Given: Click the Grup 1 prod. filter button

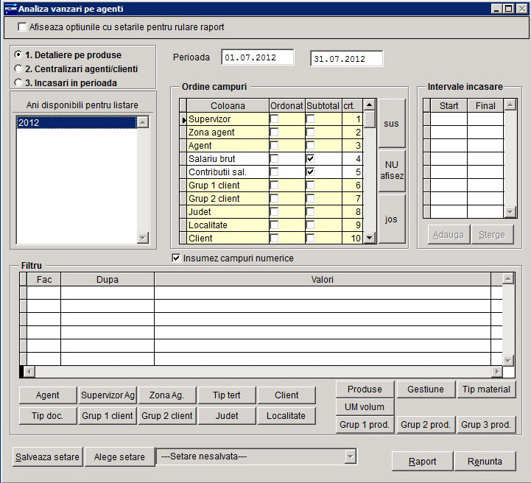Looking at the screenshot, I should pos(365,424).
